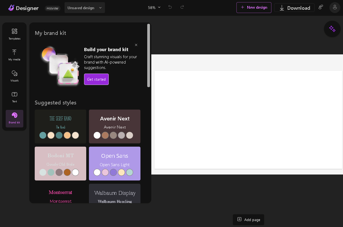Select the Montserrat suggested style
This screenshot has height=227, width=343.
point(60,193)
